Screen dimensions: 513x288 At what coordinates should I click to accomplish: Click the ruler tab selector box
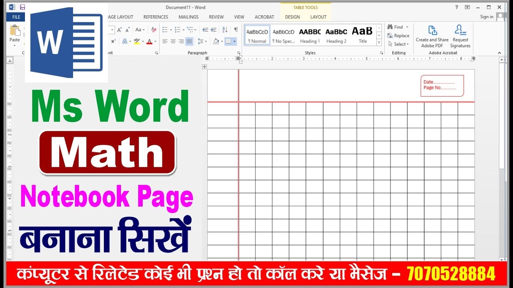[10, 60]
